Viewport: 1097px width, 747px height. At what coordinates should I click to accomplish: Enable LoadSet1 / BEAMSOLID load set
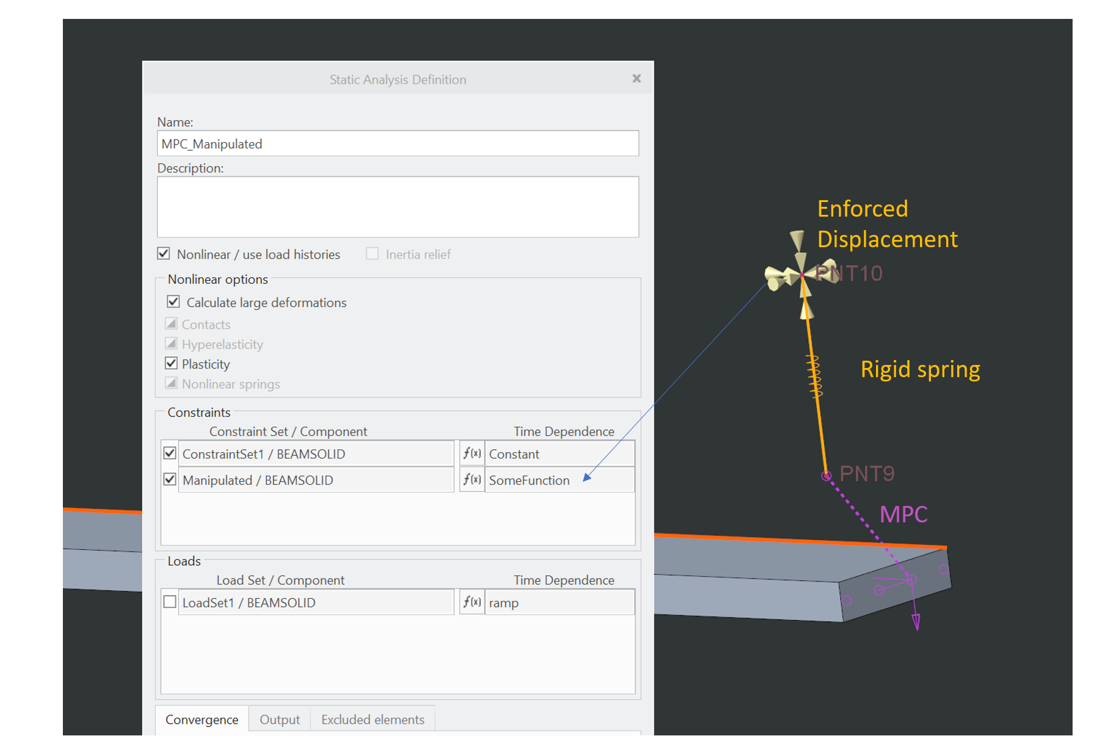(170, 602)
